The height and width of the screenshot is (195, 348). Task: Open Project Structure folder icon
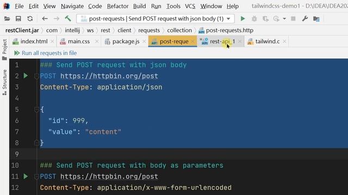point(316,19)
